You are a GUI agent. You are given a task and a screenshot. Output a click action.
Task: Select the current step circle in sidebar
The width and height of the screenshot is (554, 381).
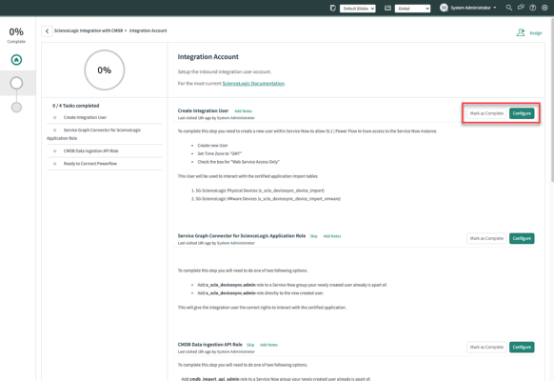[x=16, y=83]
